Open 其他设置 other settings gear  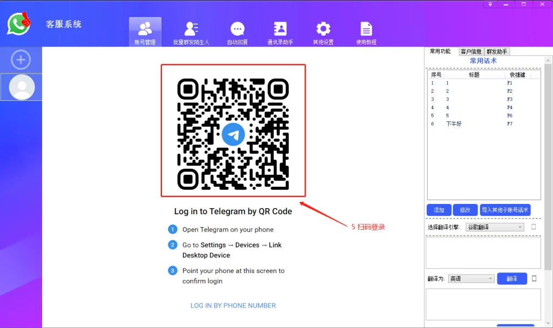(x=323, y=33)
